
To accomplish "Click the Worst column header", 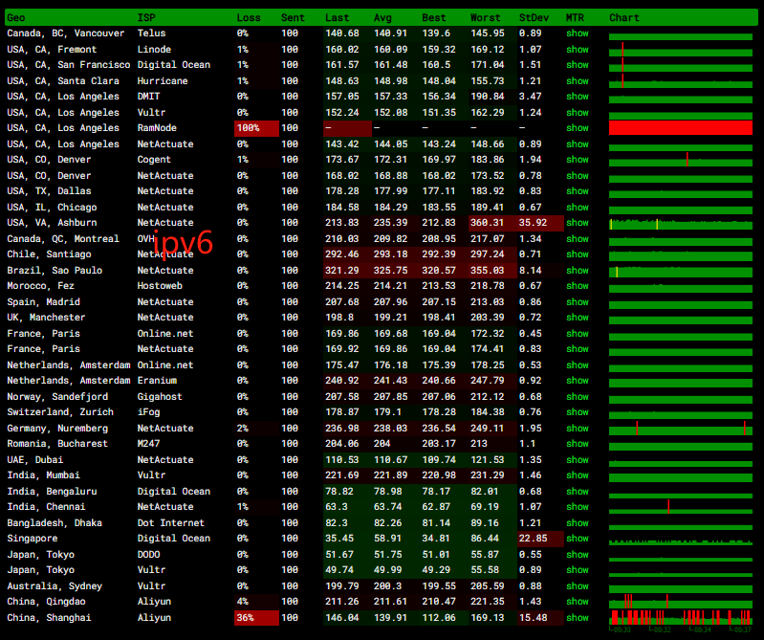I will 486,17.
